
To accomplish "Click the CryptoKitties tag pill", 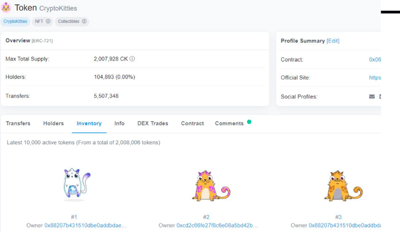I will pyautogui.click(x=15, y=21).
